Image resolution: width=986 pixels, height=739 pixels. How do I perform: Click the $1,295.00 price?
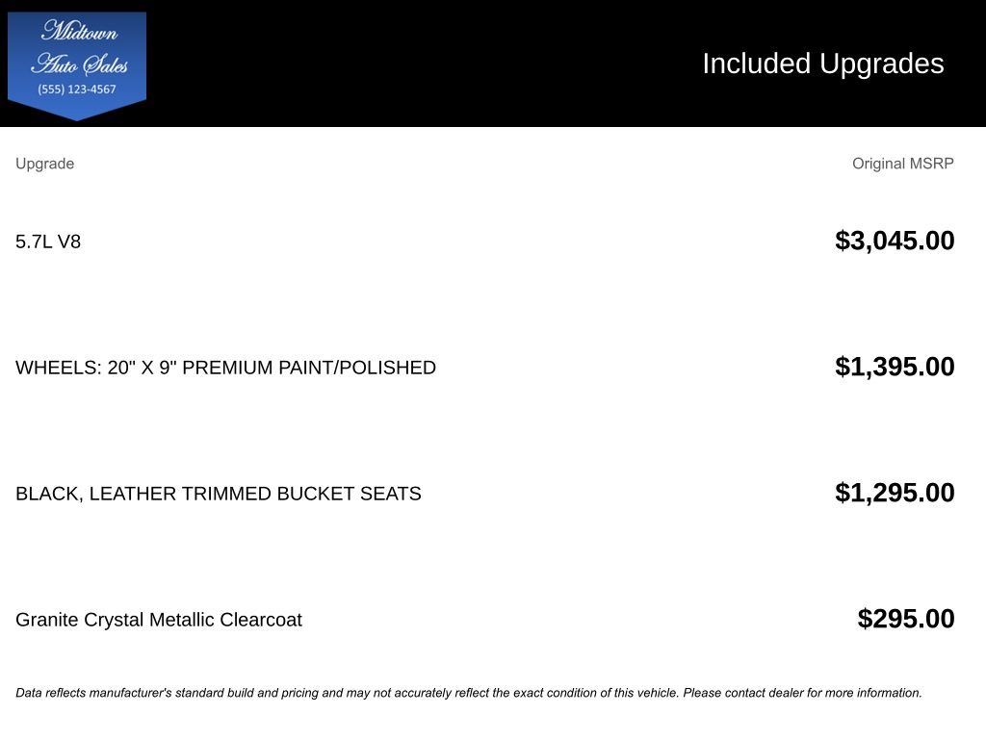[895, 493]
